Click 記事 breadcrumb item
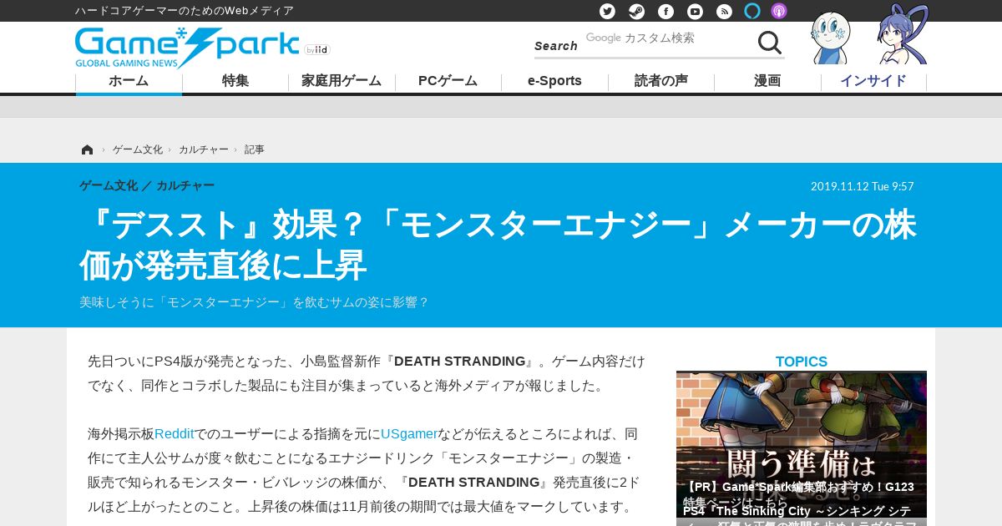 point(255,149)
